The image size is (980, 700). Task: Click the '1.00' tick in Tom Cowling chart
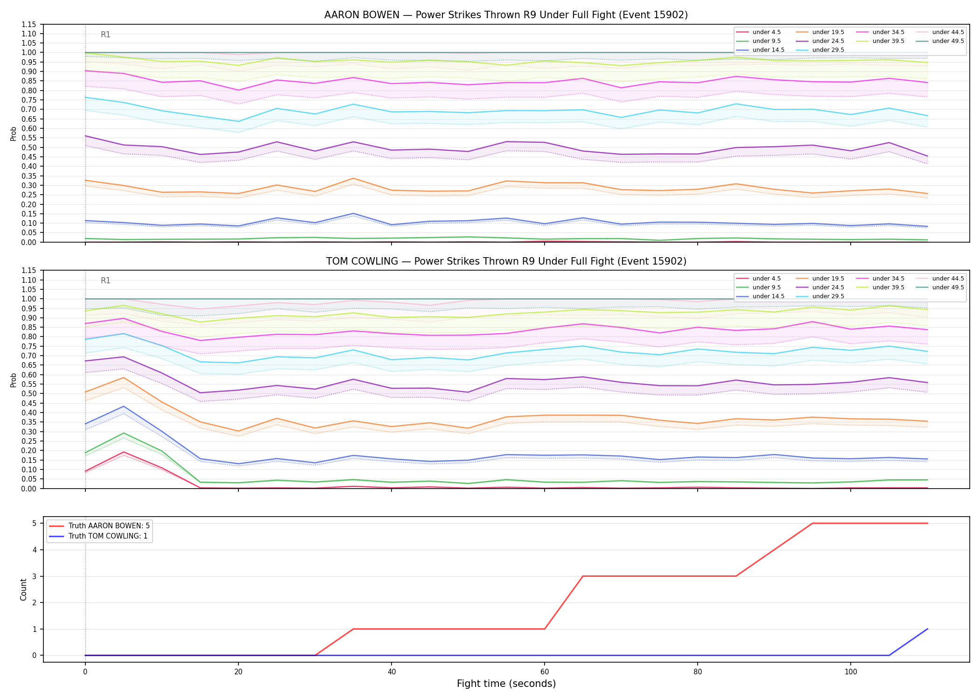pyautogui.click(x=29, y=299)
